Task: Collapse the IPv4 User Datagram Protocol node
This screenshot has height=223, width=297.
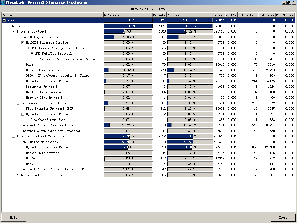Action: (x=18, y=37)
